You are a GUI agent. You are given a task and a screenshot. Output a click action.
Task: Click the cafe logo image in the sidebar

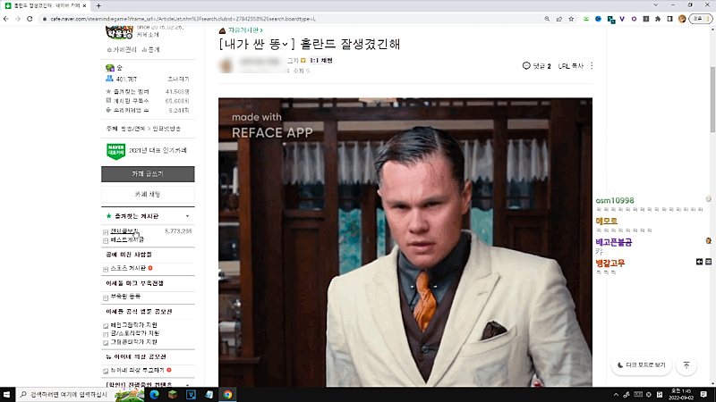[x=119, y=32]
